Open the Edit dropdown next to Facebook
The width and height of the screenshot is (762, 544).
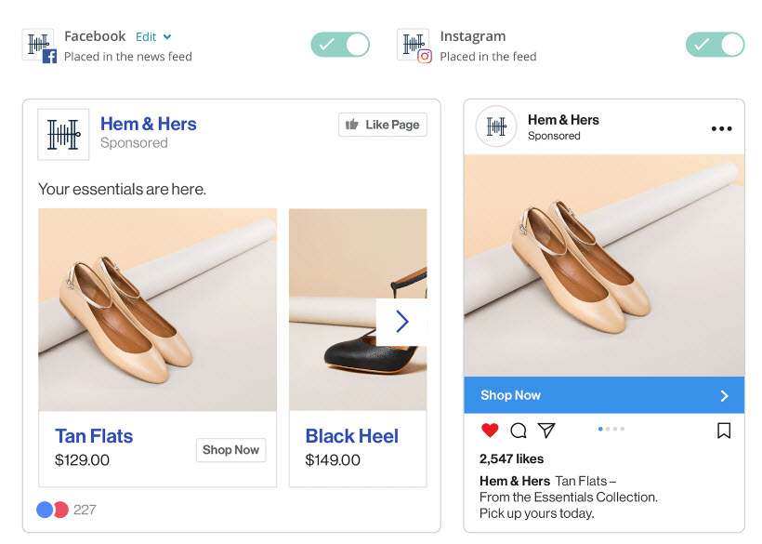click(153, 37)
